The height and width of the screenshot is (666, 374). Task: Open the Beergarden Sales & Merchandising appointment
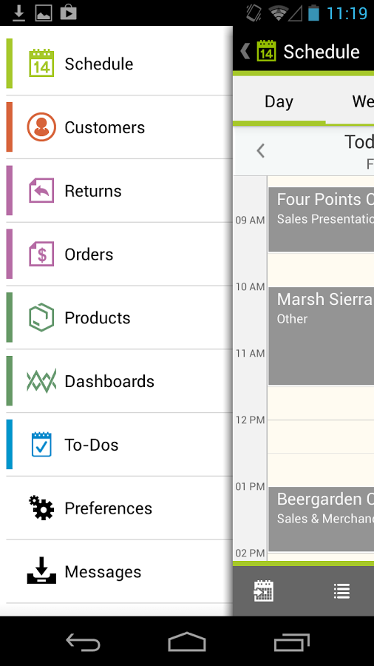click(322, 519)
